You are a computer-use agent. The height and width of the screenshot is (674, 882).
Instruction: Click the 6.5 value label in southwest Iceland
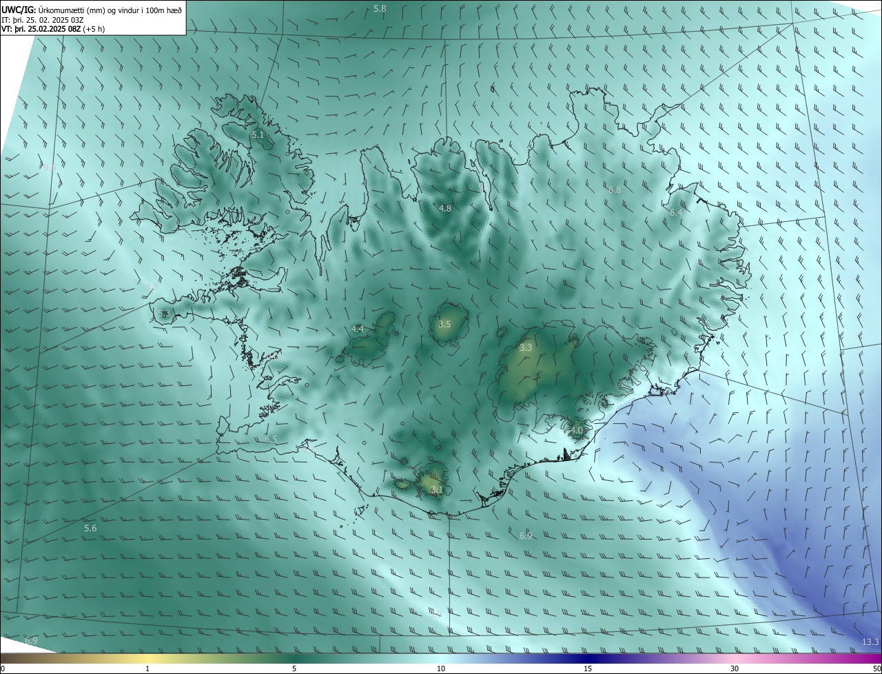pos(271,439)
